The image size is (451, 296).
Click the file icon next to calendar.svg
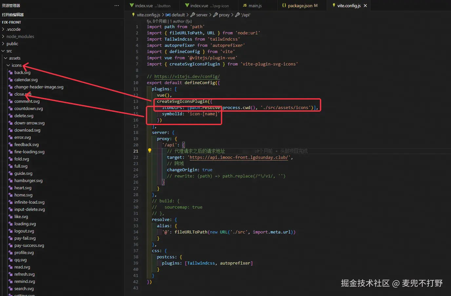[x=11, y=80]
